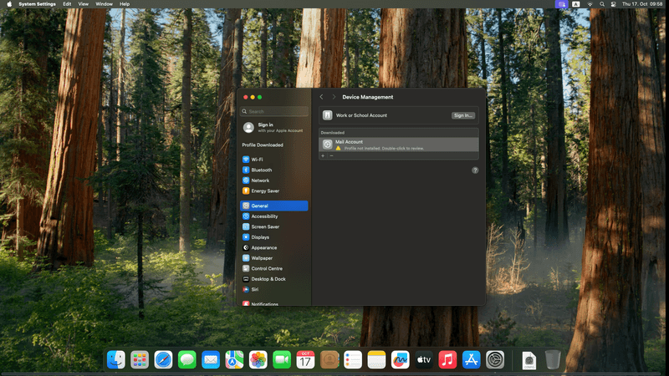Click the help question mark button
The image size is (669, 376).
[x=475, y=170]
